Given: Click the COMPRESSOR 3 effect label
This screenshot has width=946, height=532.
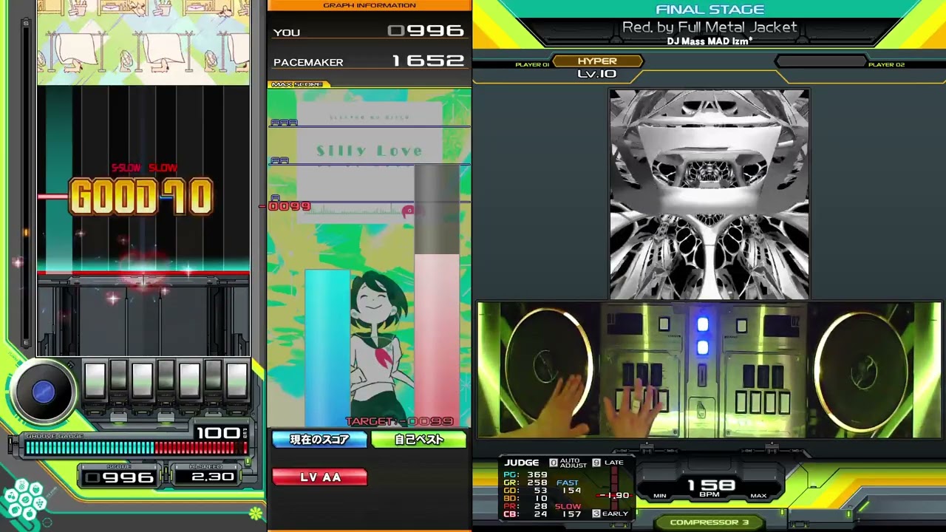Looking at the screenshot, I should tap(709, 522).
